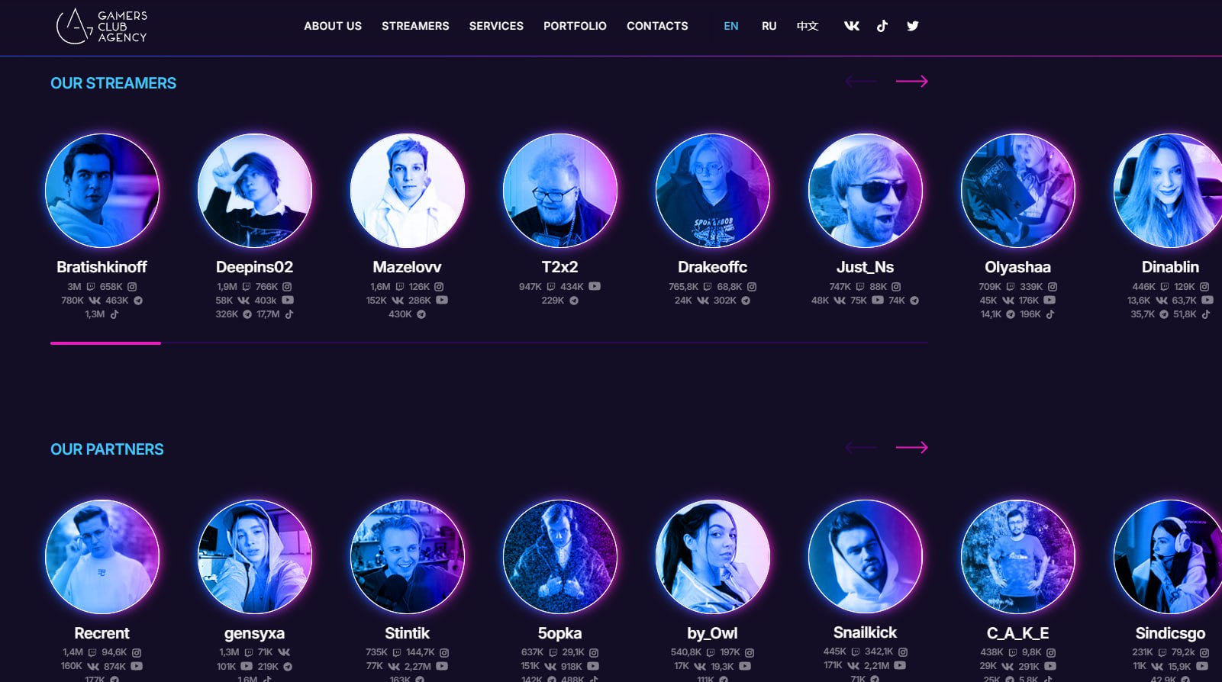Click the pink streamers carousel progress bar
The height and width of the screenshot is (682, 1222).
click(x=105, y=343)
